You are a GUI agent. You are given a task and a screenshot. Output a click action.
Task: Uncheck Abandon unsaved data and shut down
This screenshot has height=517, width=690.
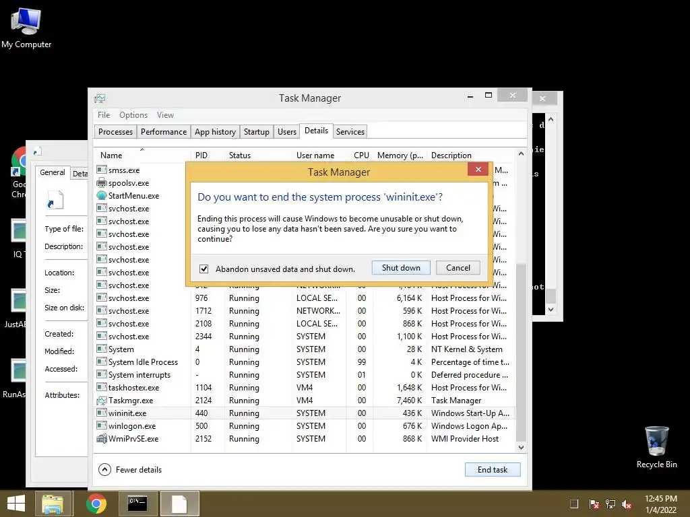[x=203, y=269]
